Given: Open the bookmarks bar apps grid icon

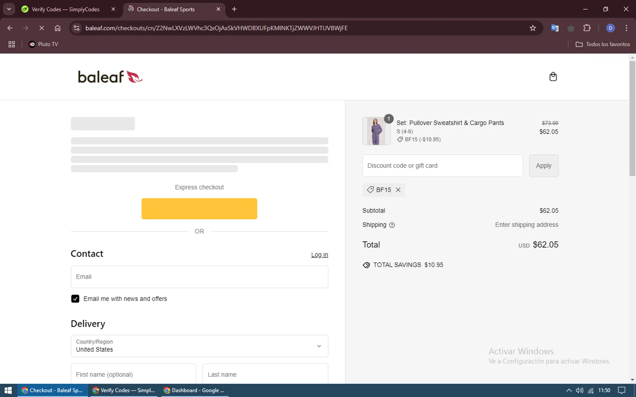Looking at the screenshot, I should click(11, 44).
